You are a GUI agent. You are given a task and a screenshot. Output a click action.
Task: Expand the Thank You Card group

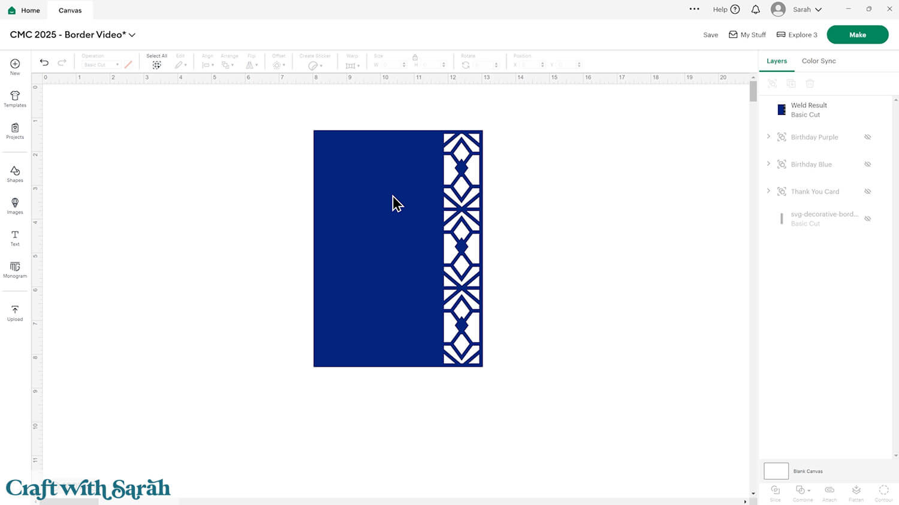tap(768, 191)
